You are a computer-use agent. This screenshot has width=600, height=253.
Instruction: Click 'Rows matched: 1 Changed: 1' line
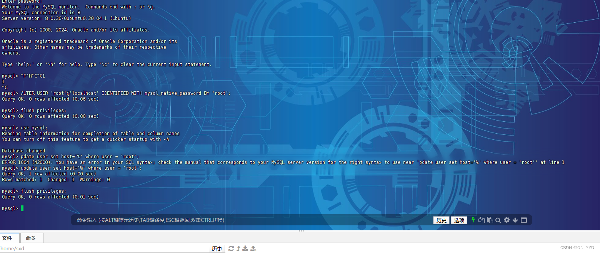click(56, 179)
